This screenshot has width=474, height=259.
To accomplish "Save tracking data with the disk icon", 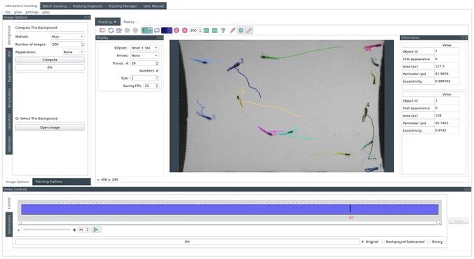I will tap(118, 30).
